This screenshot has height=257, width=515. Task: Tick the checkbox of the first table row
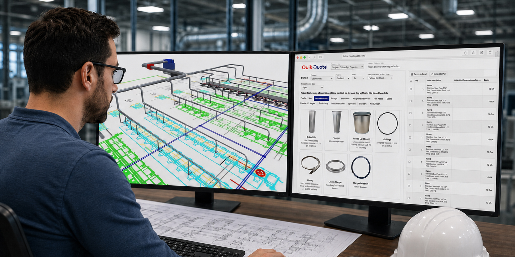411,89
